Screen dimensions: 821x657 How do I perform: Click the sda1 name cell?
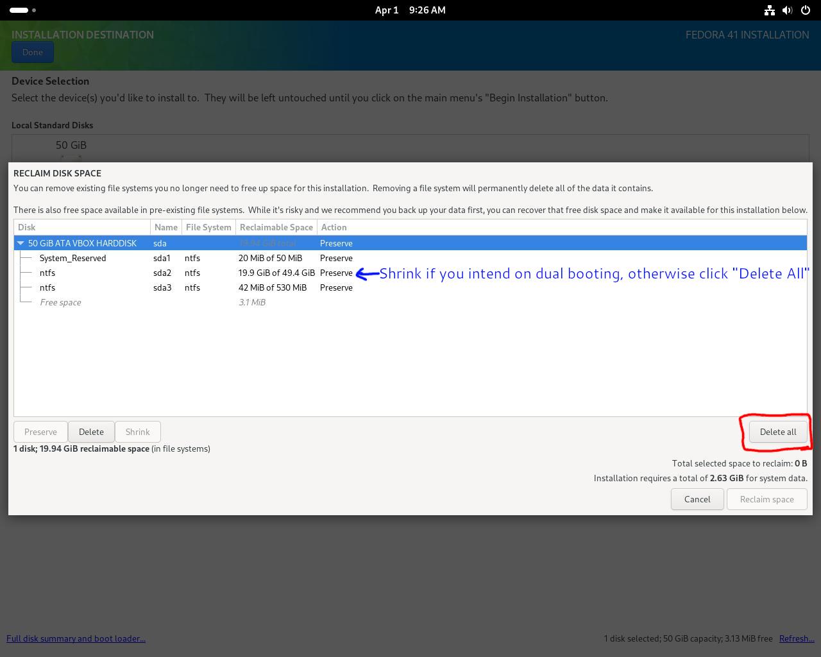[x=162, y=258]
